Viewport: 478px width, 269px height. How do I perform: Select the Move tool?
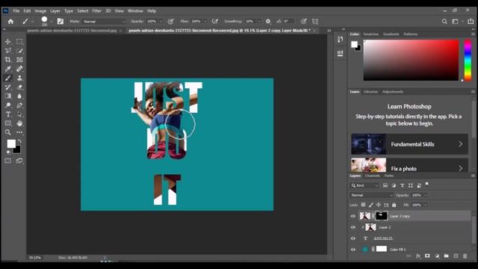coord(8,42)
